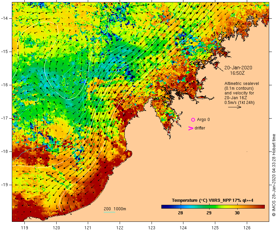The width and height of the screenshot is (278, 231).
Task: Click the '-18' latitude axis label
Action: coord(4,152)
